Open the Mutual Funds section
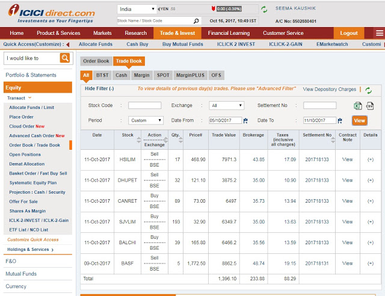This screenshot has height=296, width=385. pos(21,274)
